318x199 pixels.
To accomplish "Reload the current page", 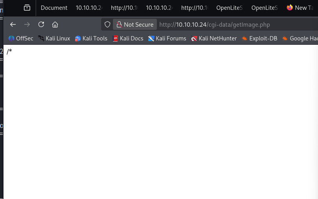I will 41,25.
